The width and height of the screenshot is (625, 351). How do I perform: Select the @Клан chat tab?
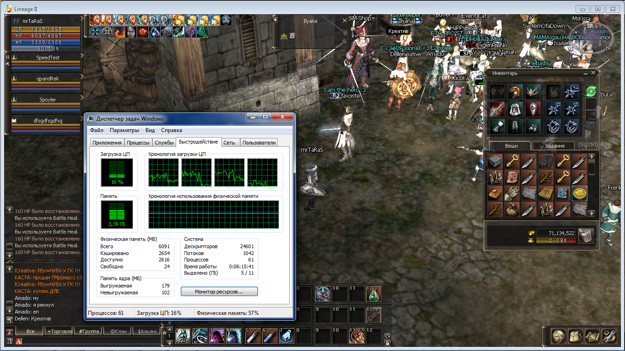pyautogui.click(x=118, y=331)
